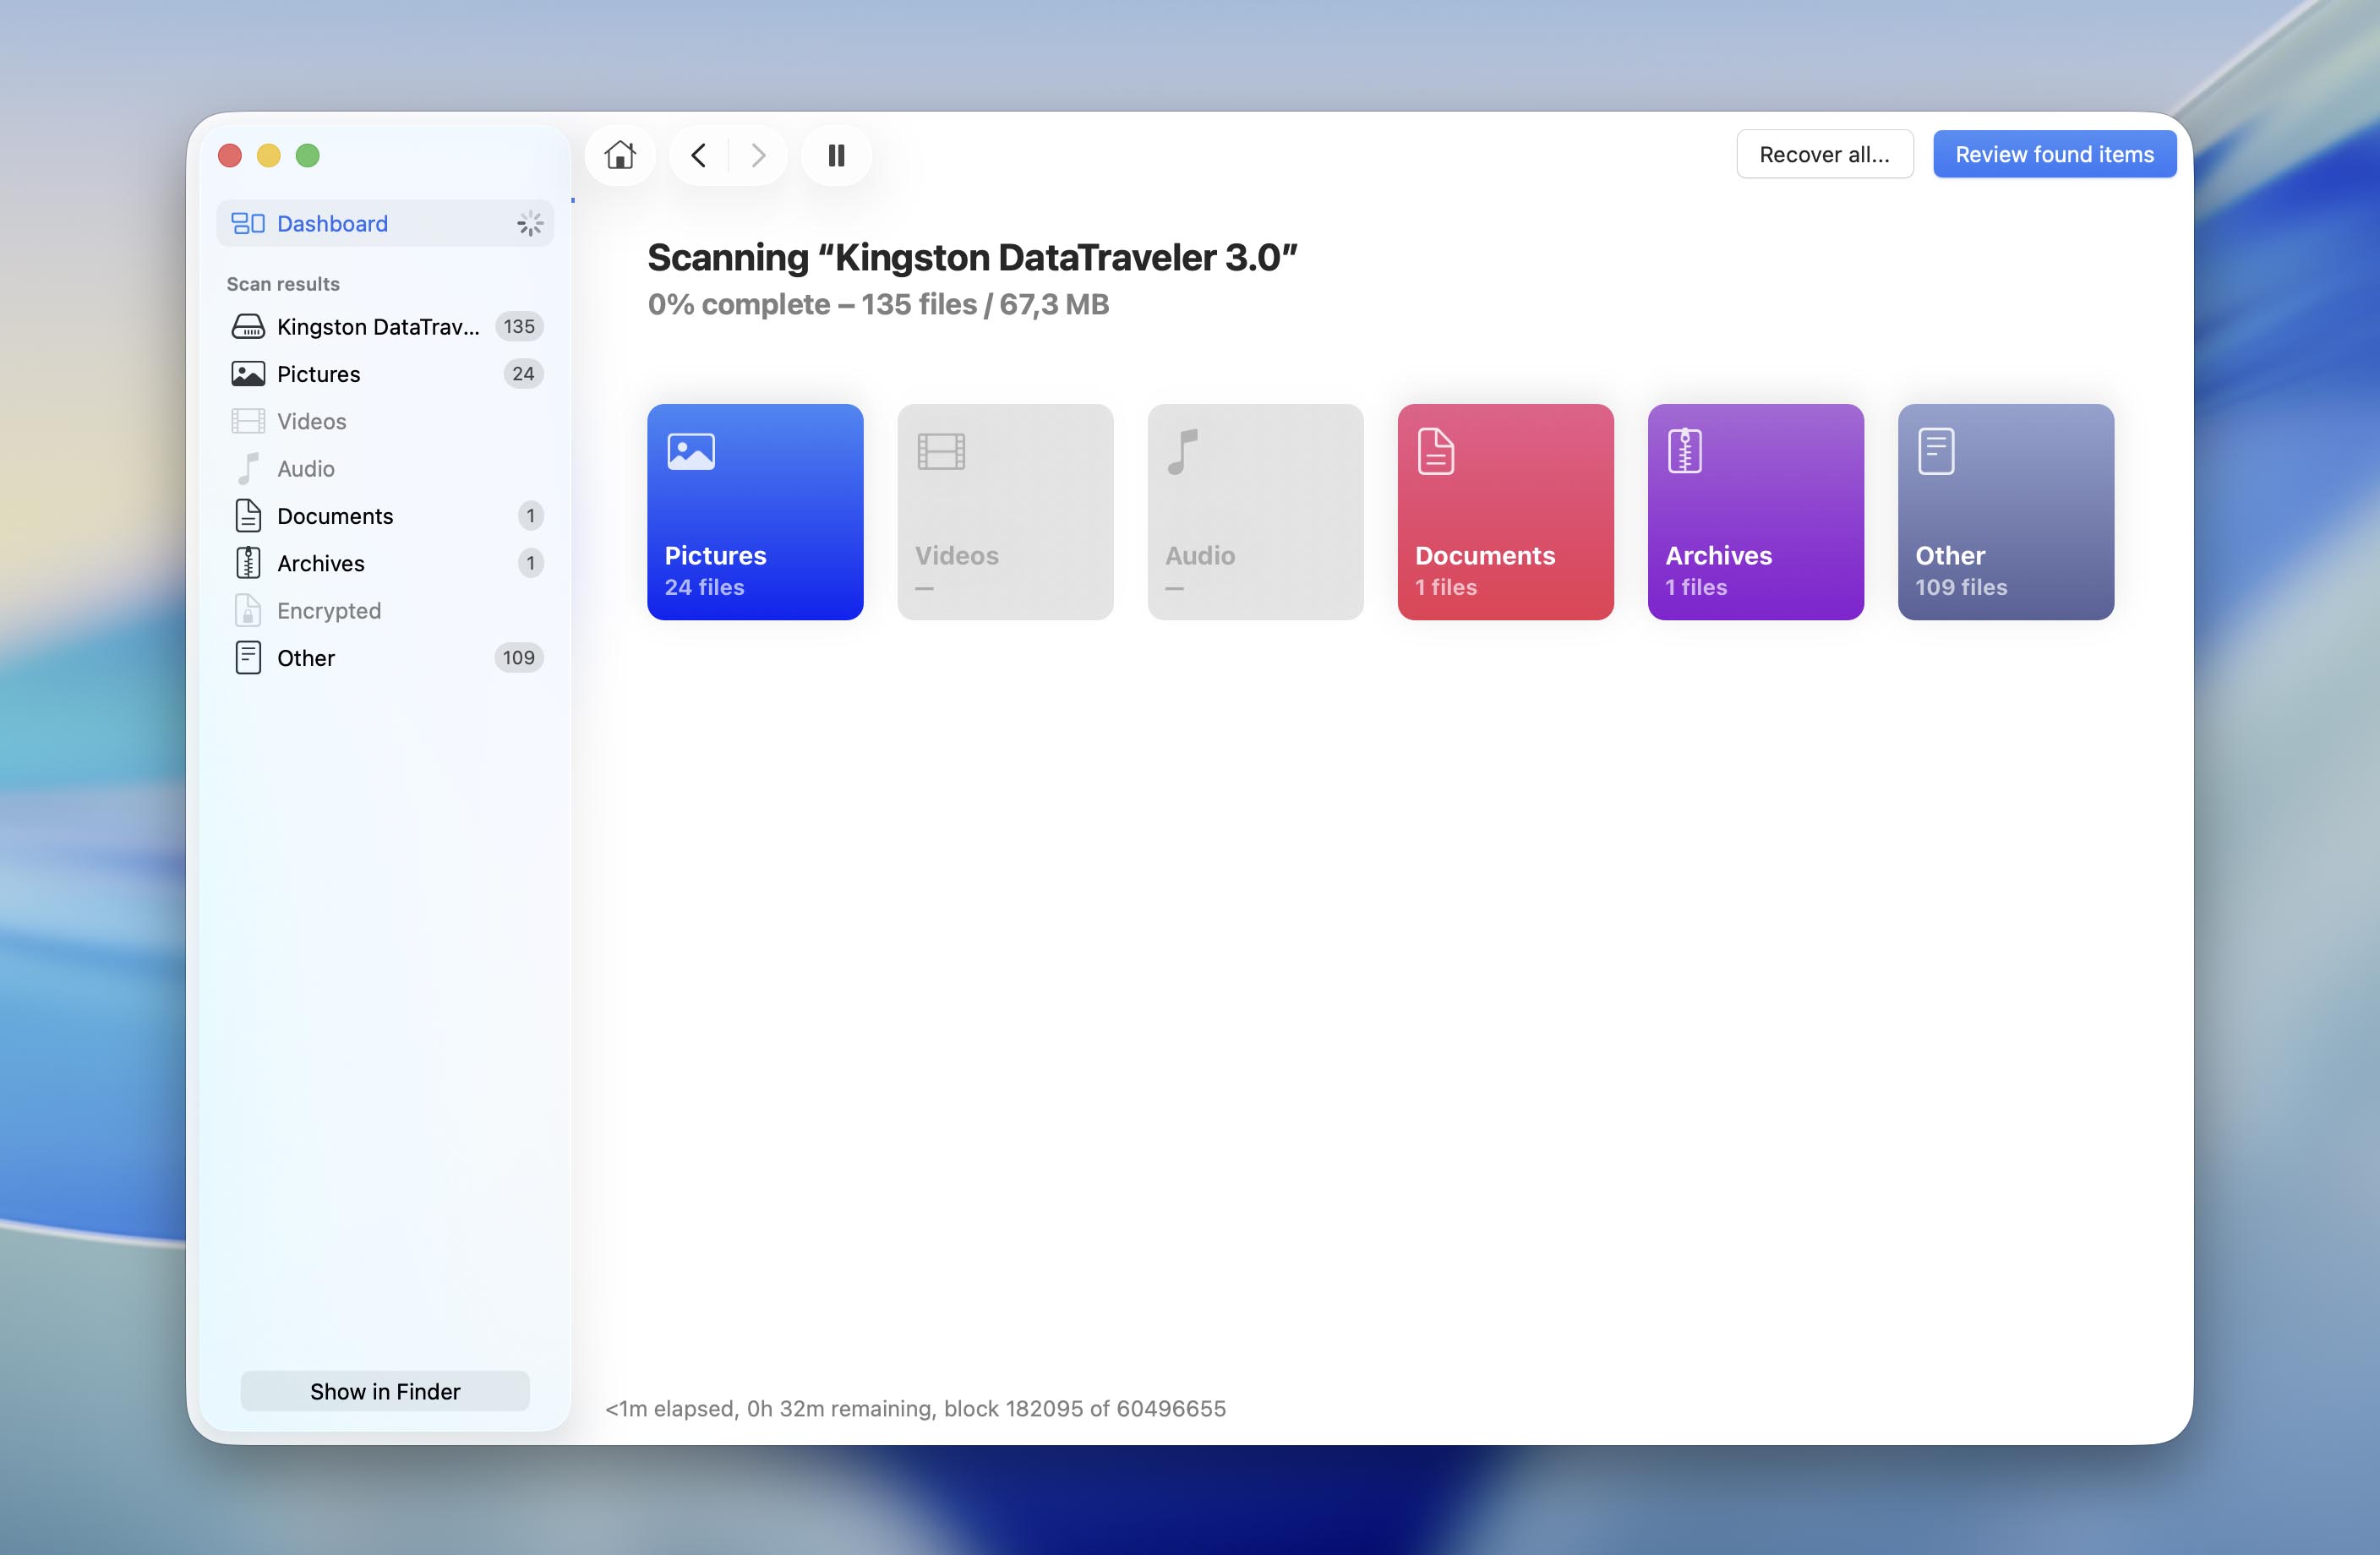Click the Videos sidebar film icon

248,421
